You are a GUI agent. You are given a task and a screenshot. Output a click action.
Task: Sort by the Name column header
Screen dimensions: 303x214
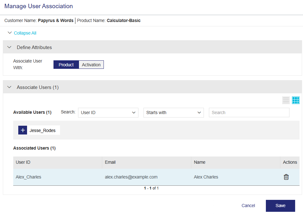[x=199, y=162]
